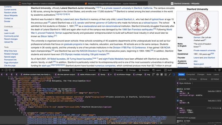Expand the hatnote div node
Image resolution: width=222 pixels, height=125 pixels.
click(15, 101)
